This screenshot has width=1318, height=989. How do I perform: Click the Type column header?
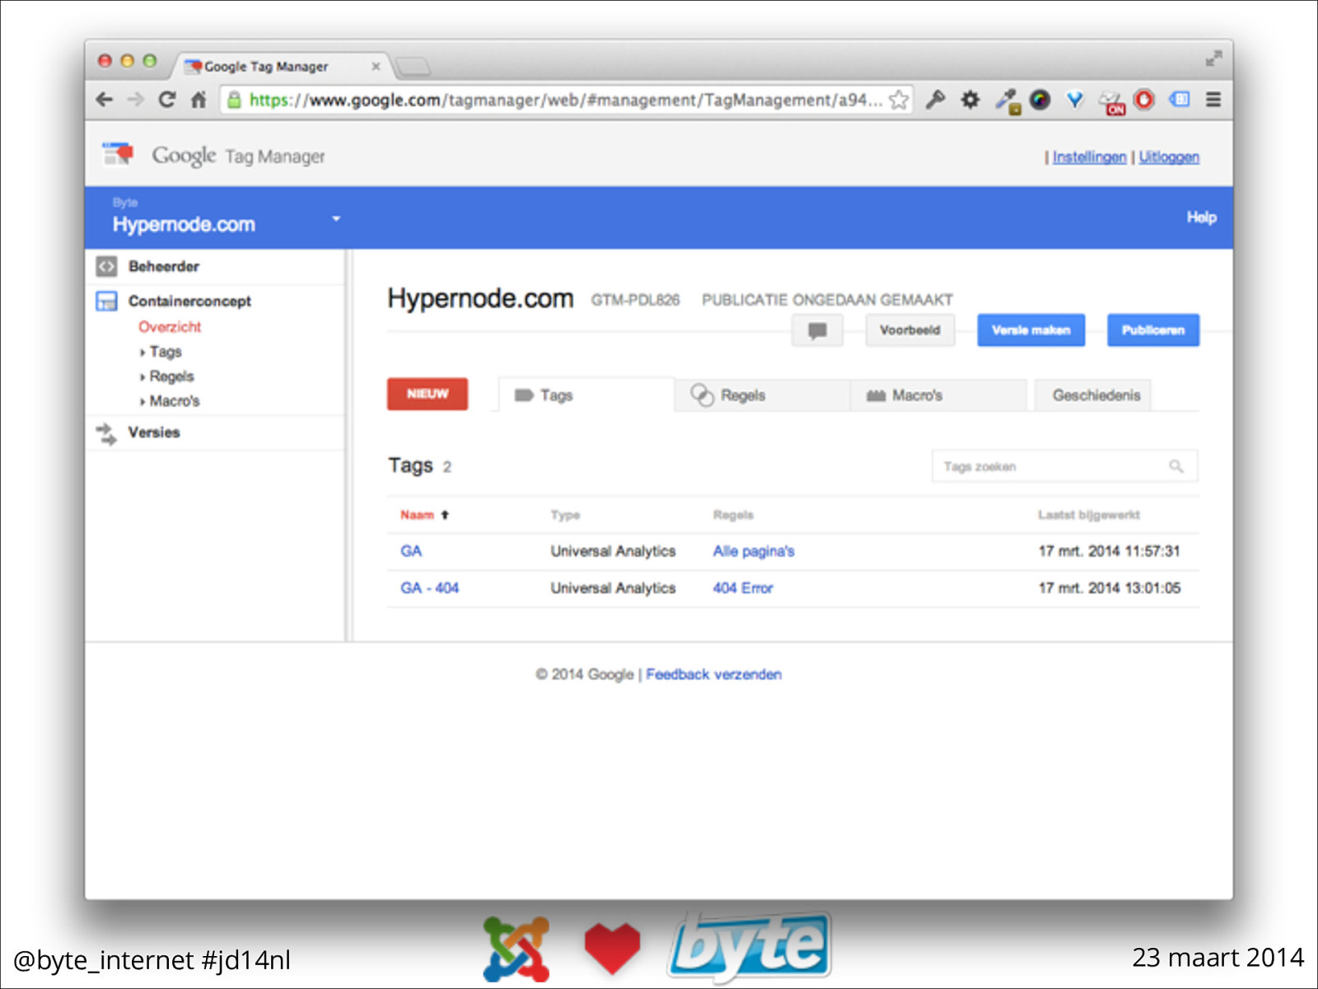(565, 515)
